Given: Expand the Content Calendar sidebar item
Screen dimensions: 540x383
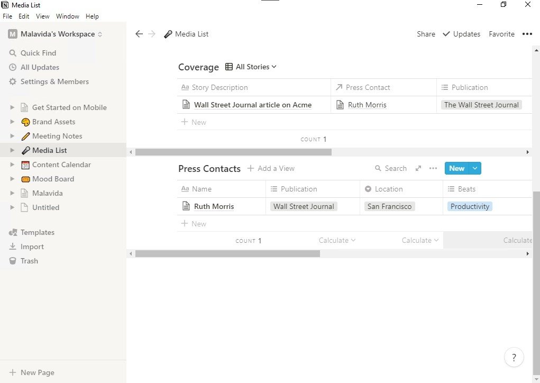Looking at the screenshot, I should tap(12, 165).
